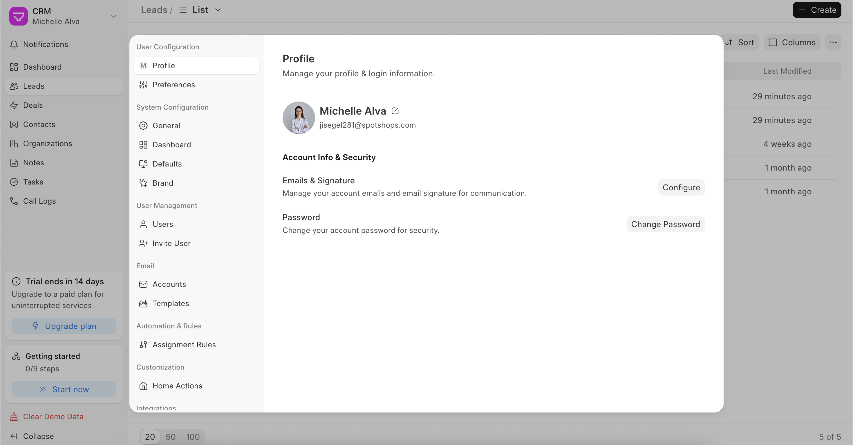This screenshot has height=445, width=853.
Task: Select 20 rows per page
Action: (150, 437)
